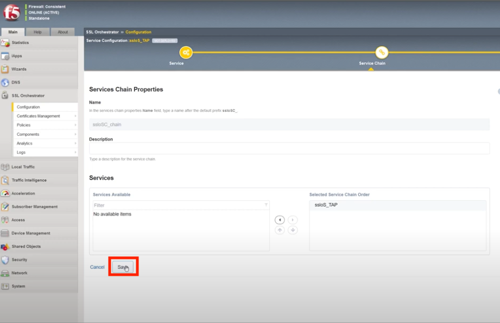Open the iApps icon

click(x=5, y=56)
